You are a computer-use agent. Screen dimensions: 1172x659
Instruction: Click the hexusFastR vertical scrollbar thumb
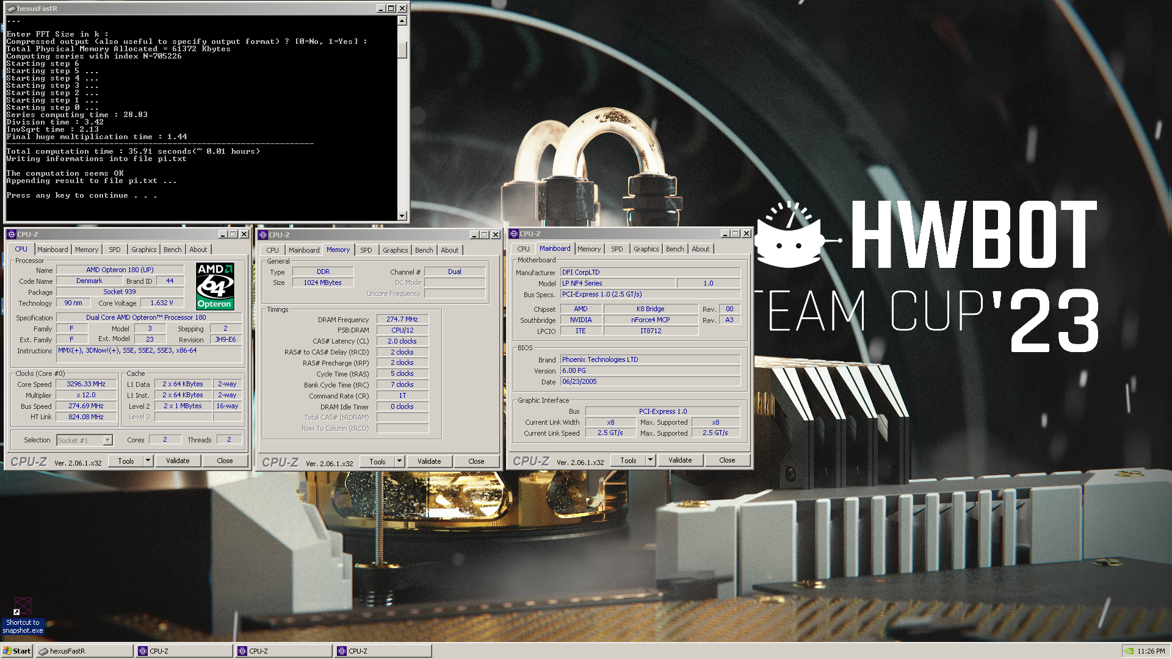tap(402, 50)
